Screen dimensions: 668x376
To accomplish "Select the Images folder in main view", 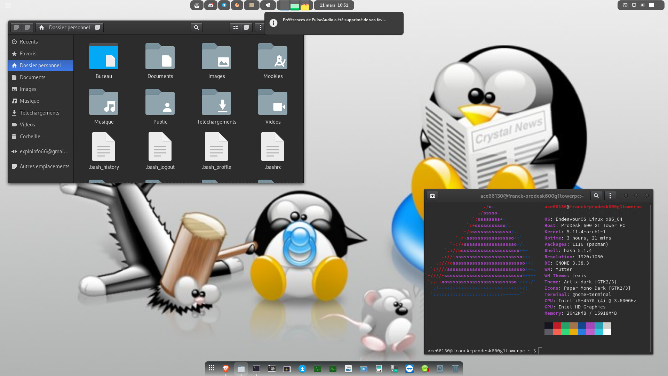I will coord(216,61).
